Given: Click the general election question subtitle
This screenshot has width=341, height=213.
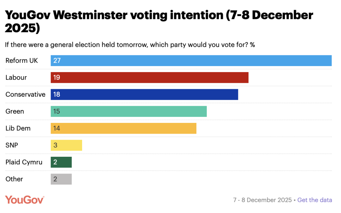Looking at the screenshot, I should 130,45.
